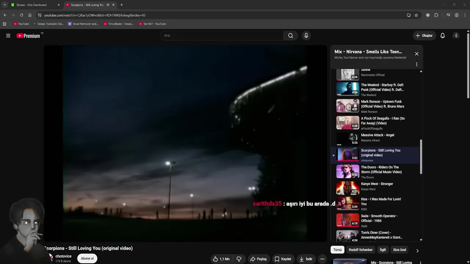
Task: Close the Mix playlist panel
Action: coord(416,54)
